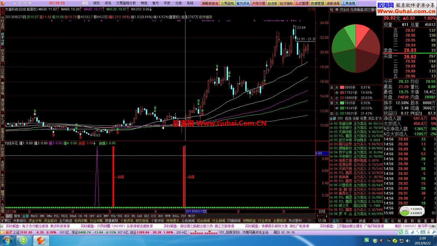
Task: Open the 特色 menu
Action: point(144,3)
